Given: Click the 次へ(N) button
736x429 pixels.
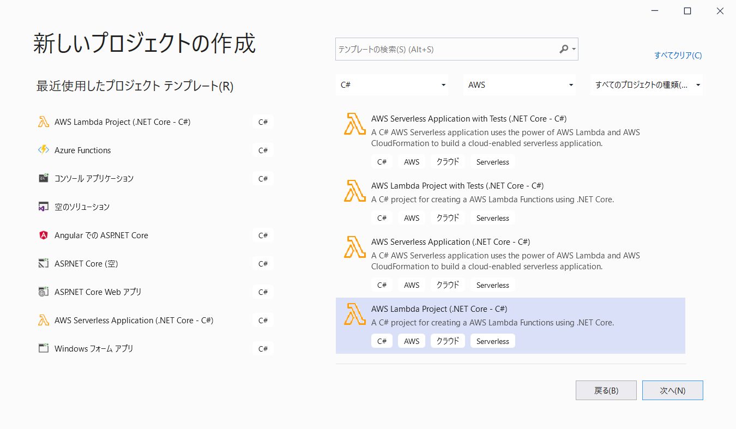Looking at the screenshot, I should click(x=673, y=390).
